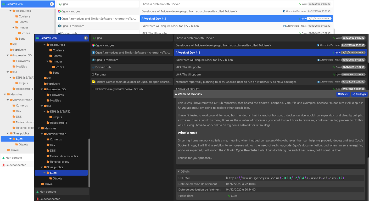Collapse Impression 3D folder in dark window

(x=42, y=89)
